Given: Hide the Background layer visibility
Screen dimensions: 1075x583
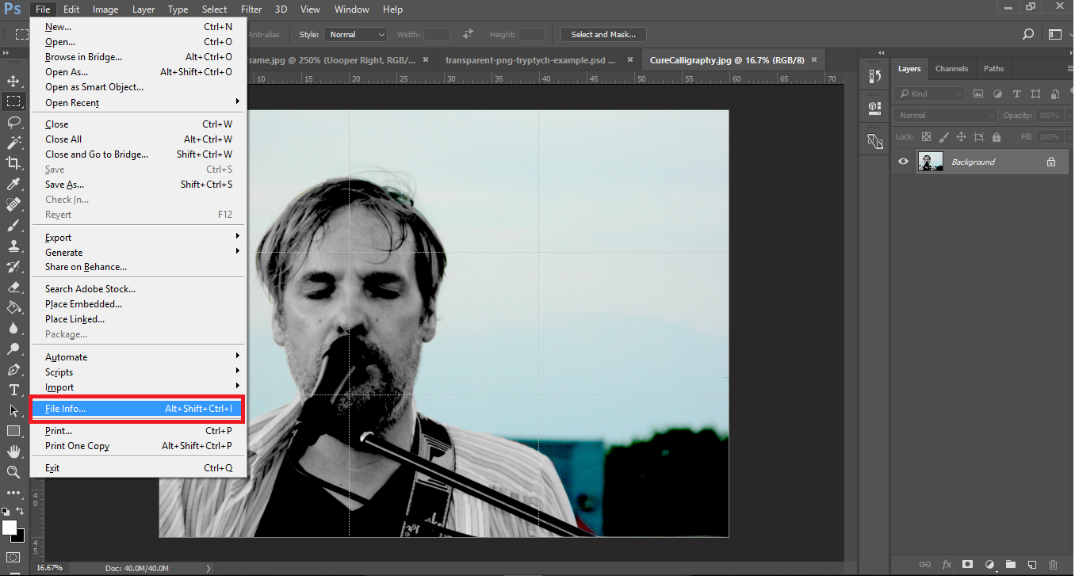Looking at the screenshot, I should (903, 161).
